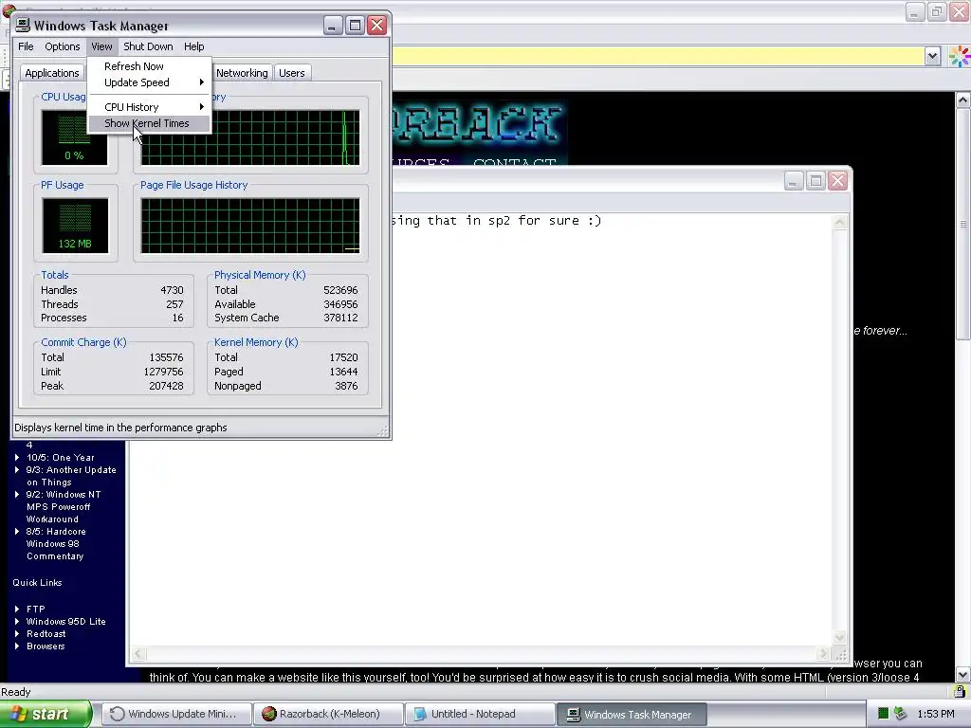This screenshot has height=728, width=971.
Task: Click browser vertical scrollbar up arrow
Action: click(x=963, y=100)
